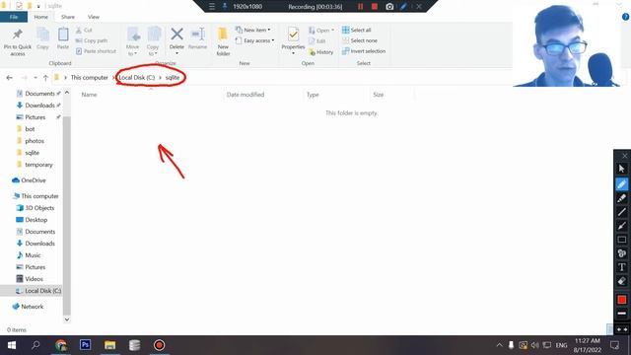Image resolution: width=631 pixels, height=355 pixels.
Task: Sort by the Size column header
Action: click(x=379, y=95)
